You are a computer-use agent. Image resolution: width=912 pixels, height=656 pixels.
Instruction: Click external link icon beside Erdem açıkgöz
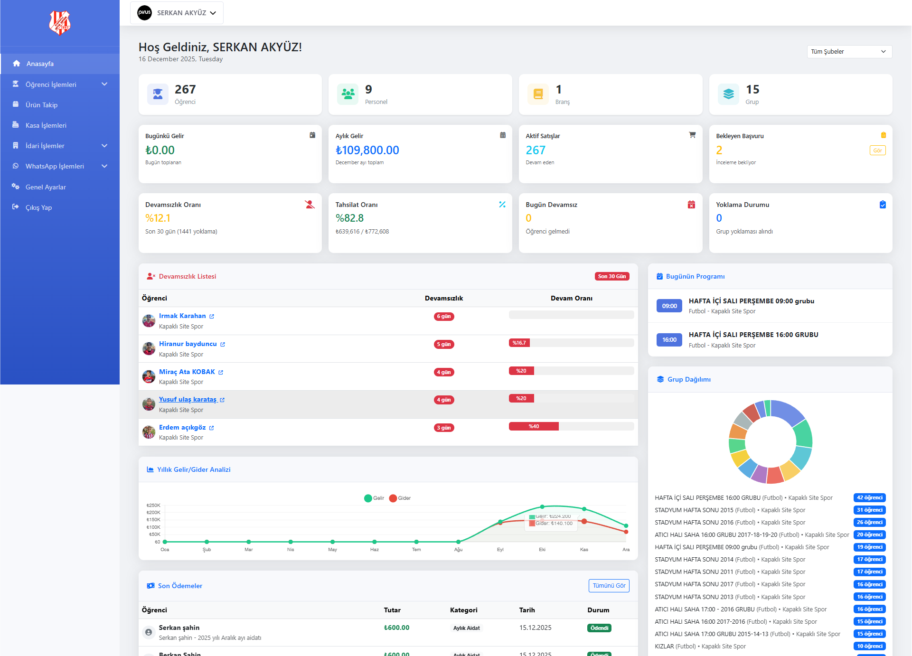211,428
